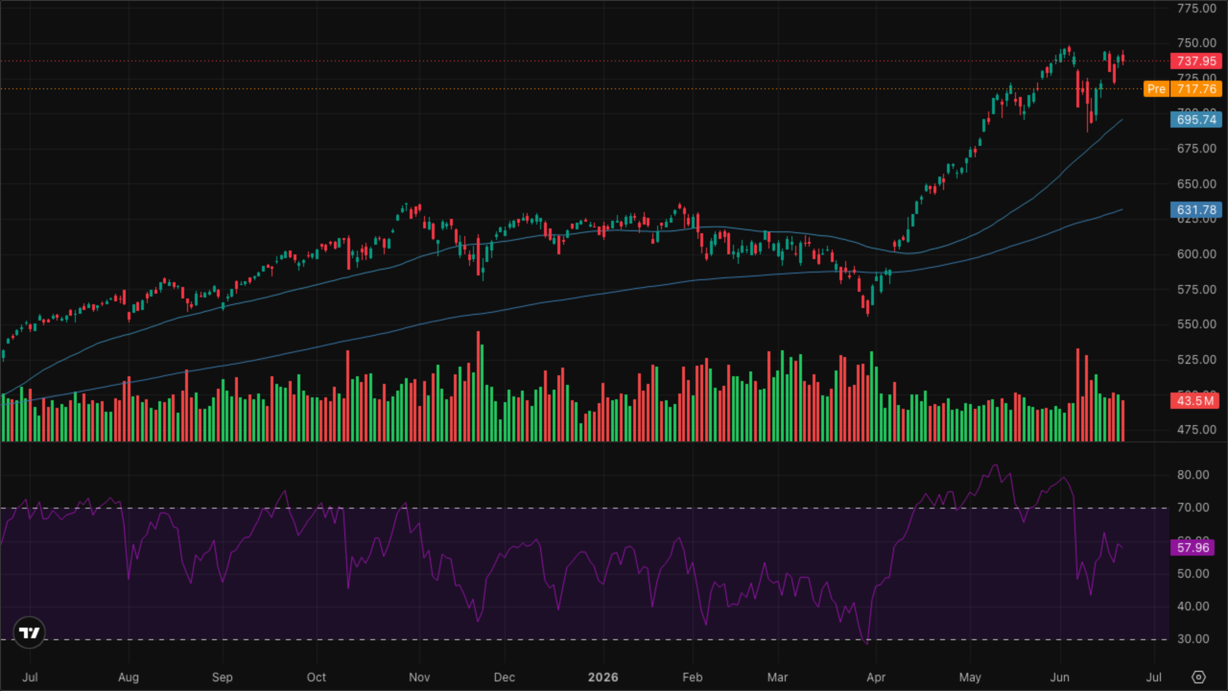This screenshot has height=691, width=1228.
Task: Click the 525.00 price axis label
Action: click(1196, 359)
